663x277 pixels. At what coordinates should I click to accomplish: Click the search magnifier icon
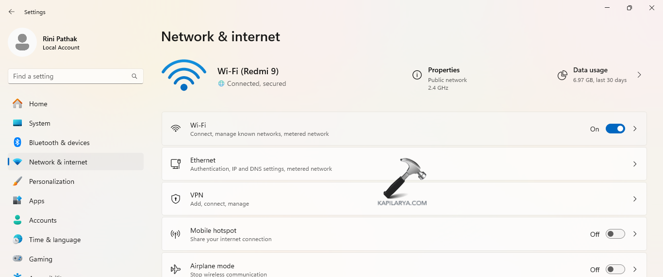(x=134, y=76)
